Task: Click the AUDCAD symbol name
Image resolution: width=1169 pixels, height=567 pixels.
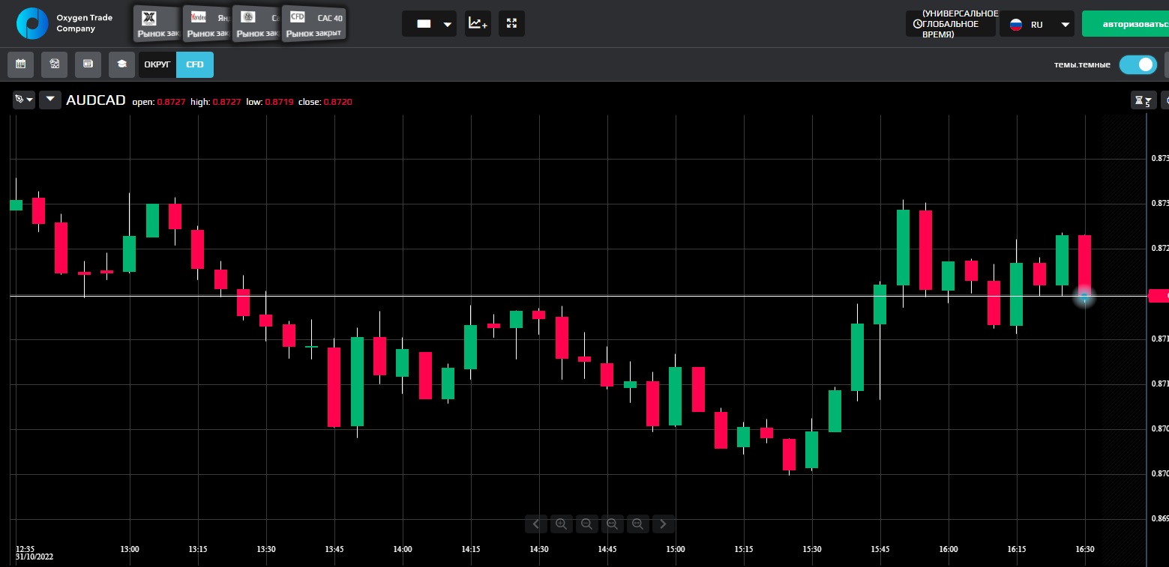Action: (x=96, y=100)
